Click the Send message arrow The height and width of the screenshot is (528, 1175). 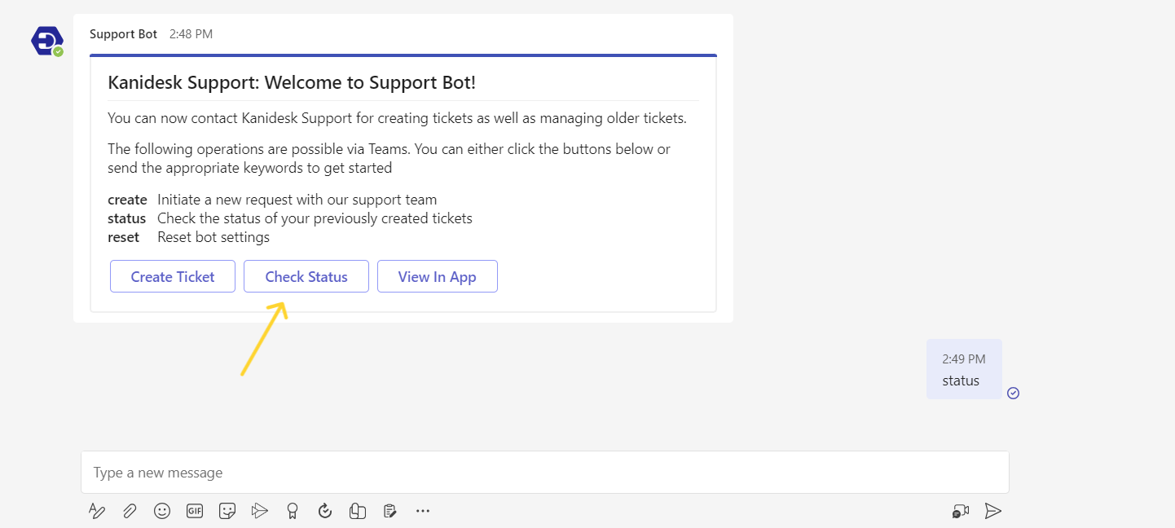point(993,511)
